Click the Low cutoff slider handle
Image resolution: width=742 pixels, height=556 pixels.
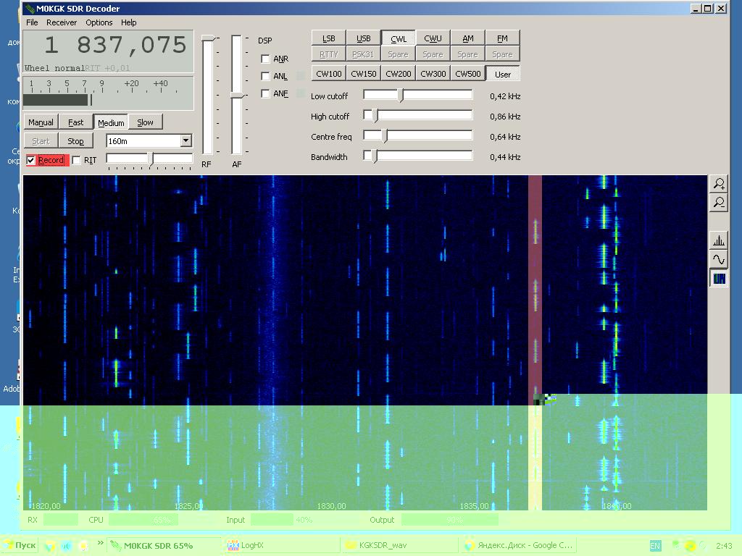coord(401,95)
